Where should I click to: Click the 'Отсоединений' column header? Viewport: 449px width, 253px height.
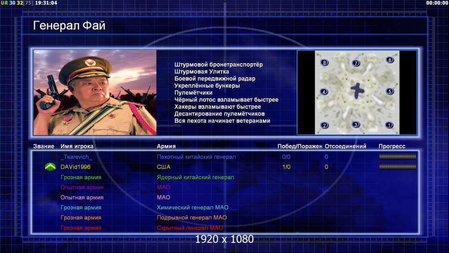[x=345, y=146]
